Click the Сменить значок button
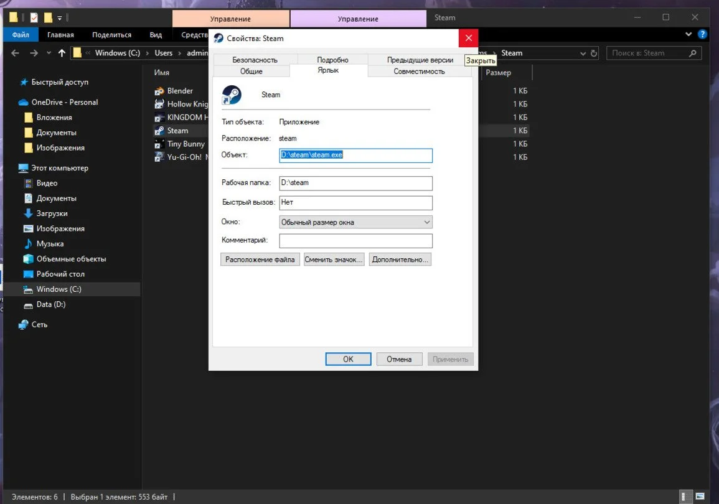The height and width of the screenshot is (504, 719). [334, 259]
